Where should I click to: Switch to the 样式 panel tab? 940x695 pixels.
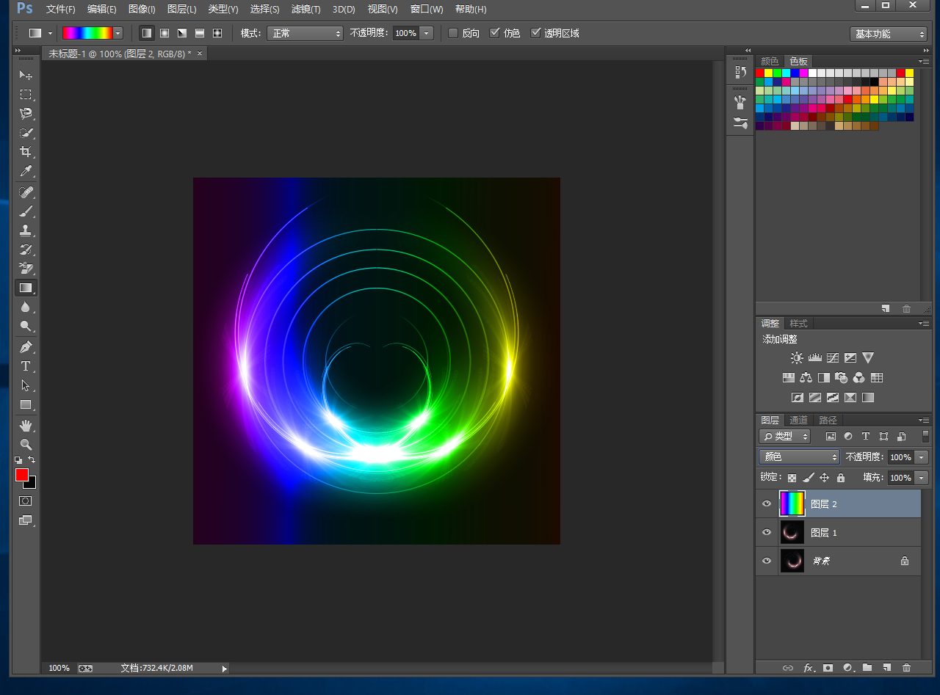tap(798, 323)
